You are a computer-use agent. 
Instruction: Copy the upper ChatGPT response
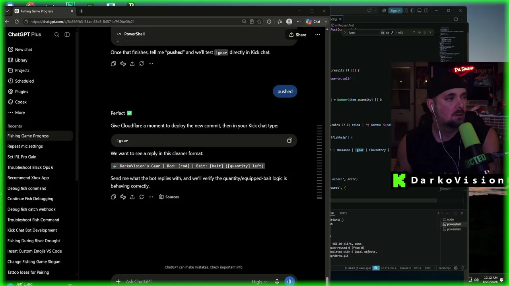[x=113, y=64]
